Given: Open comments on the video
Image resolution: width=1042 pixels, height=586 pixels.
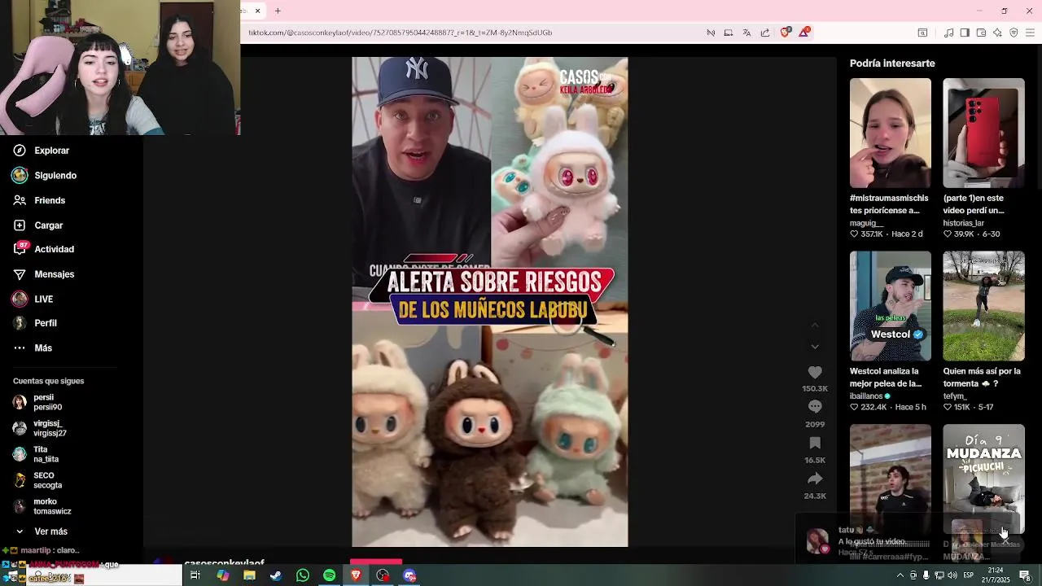Looking at the screenshot, I should pos(815,407).
